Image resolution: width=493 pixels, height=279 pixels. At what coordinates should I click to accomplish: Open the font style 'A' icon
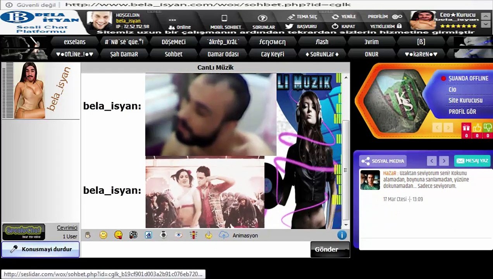coord(148,235)
